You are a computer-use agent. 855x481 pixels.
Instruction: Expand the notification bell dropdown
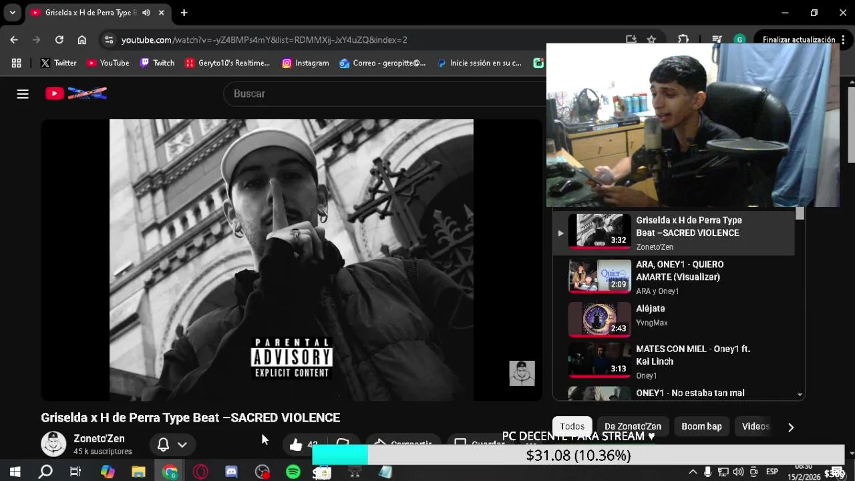[x=182, y=444]
